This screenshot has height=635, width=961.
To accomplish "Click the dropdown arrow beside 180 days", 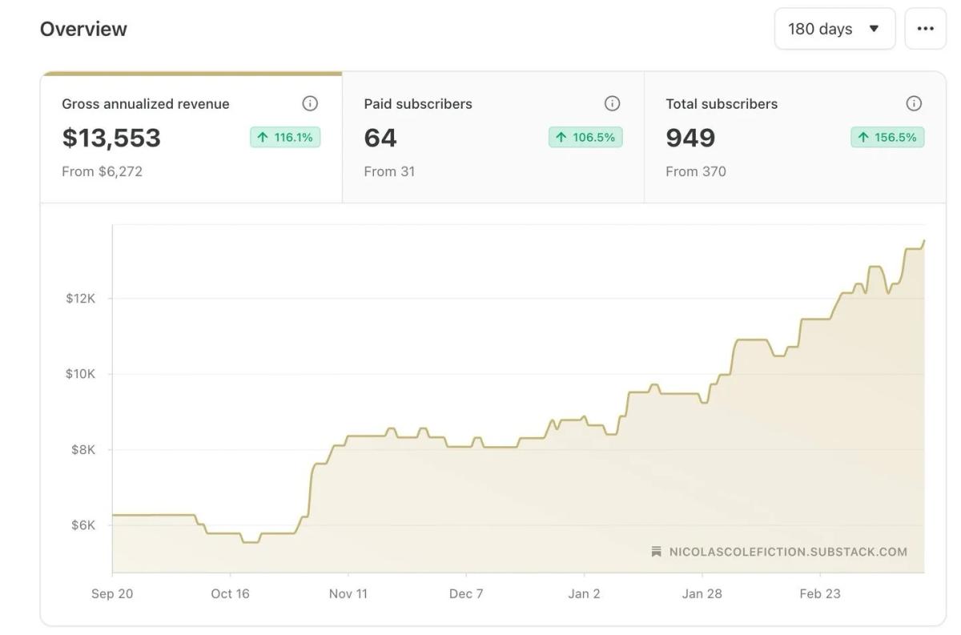I will pos(875,28).
